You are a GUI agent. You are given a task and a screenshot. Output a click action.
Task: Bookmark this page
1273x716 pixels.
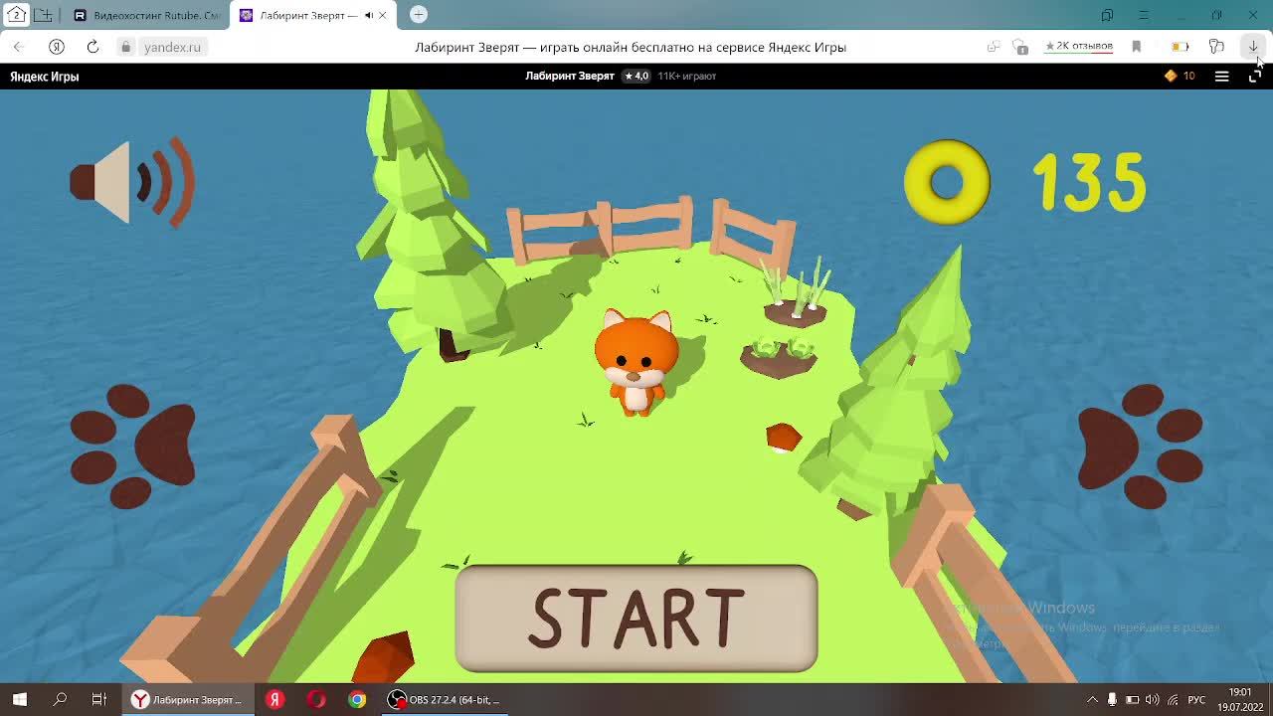(1137, 47)
